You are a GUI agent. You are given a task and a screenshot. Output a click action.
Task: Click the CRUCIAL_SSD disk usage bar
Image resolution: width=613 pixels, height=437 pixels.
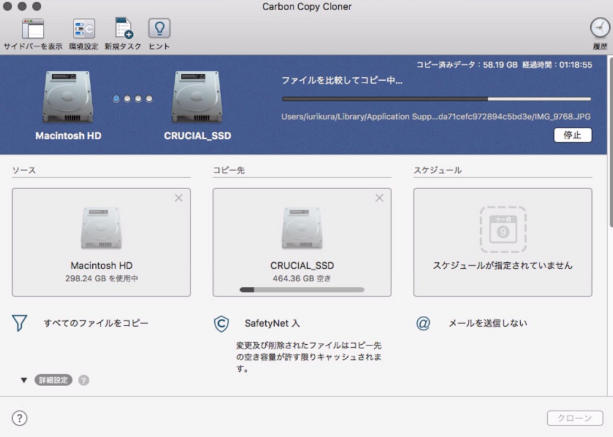point(302,290)
